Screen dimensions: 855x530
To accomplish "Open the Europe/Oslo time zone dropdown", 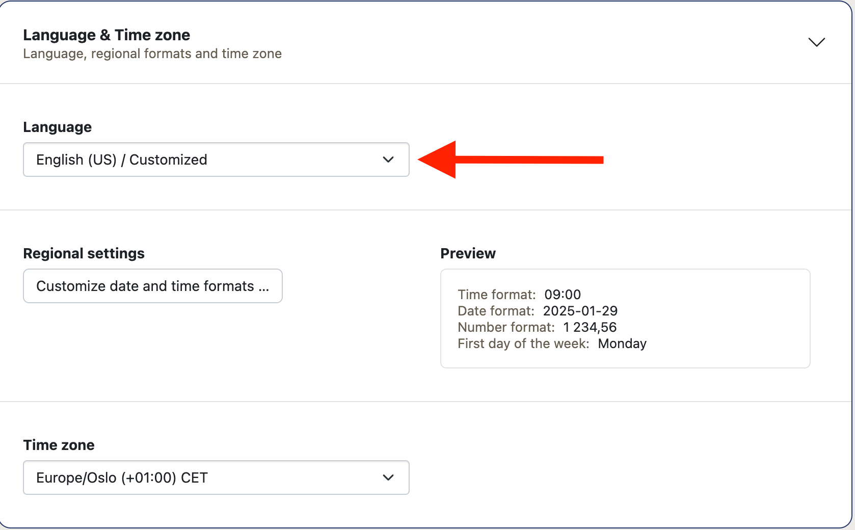I will coord(204,478).
